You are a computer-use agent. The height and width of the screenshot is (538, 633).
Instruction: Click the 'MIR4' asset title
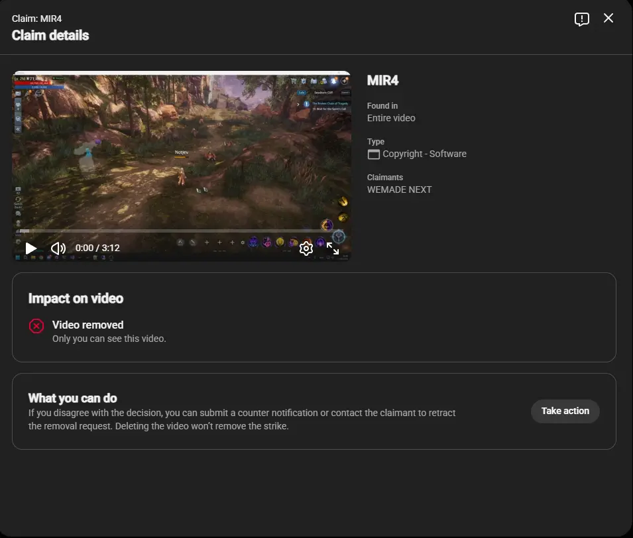[x=382, y=80]
